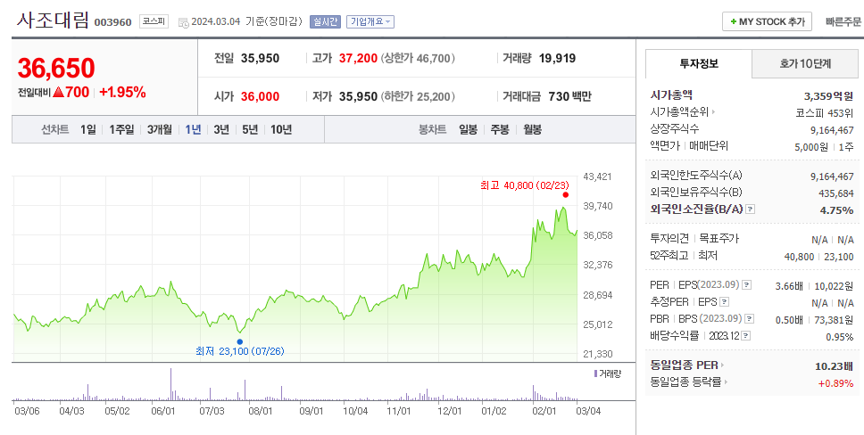This screenshot has width=864, height=435.
Task: Click the PER value 3.66배
Action: coord(789,286)
